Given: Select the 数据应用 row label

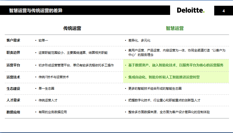Looking at the screenshot, I should 13,112.
